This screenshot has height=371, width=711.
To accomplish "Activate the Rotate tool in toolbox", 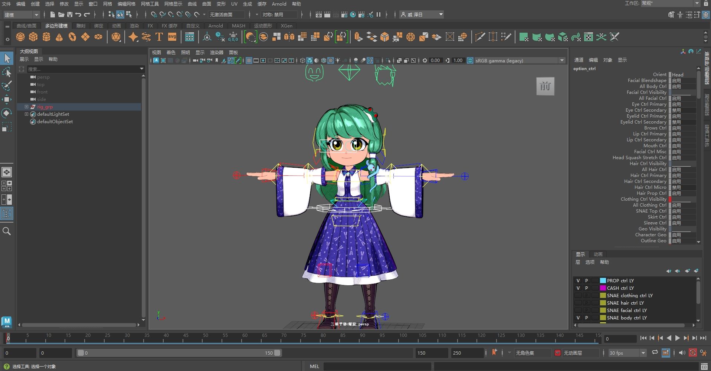I will click(x=7, y=113).
